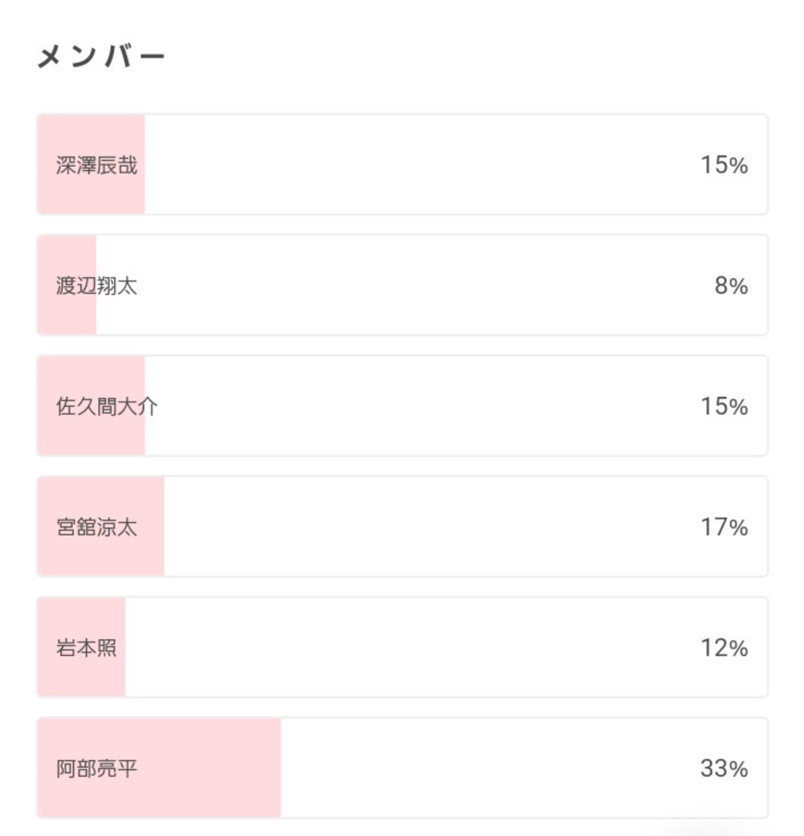Viewport: 804px width, 836px height.
Task: Click the メンバー section heading
Action: (100, 56)
